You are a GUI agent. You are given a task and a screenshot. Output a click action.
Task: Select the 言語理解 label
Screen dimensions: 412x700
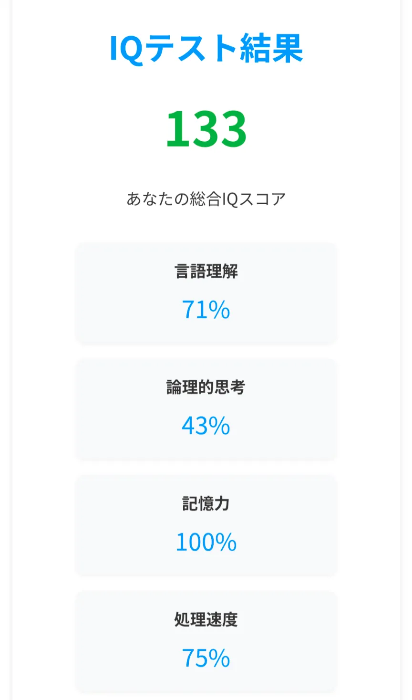tap(206, 272)
